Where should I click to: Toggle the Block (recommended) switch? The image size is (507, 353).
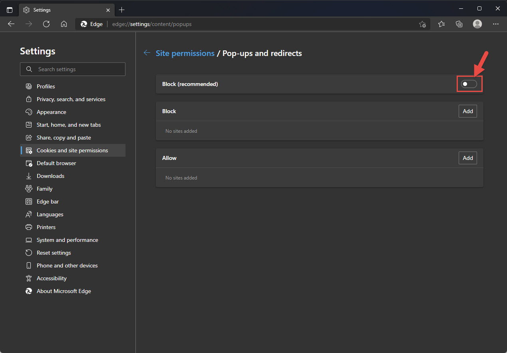click(469, 84)
